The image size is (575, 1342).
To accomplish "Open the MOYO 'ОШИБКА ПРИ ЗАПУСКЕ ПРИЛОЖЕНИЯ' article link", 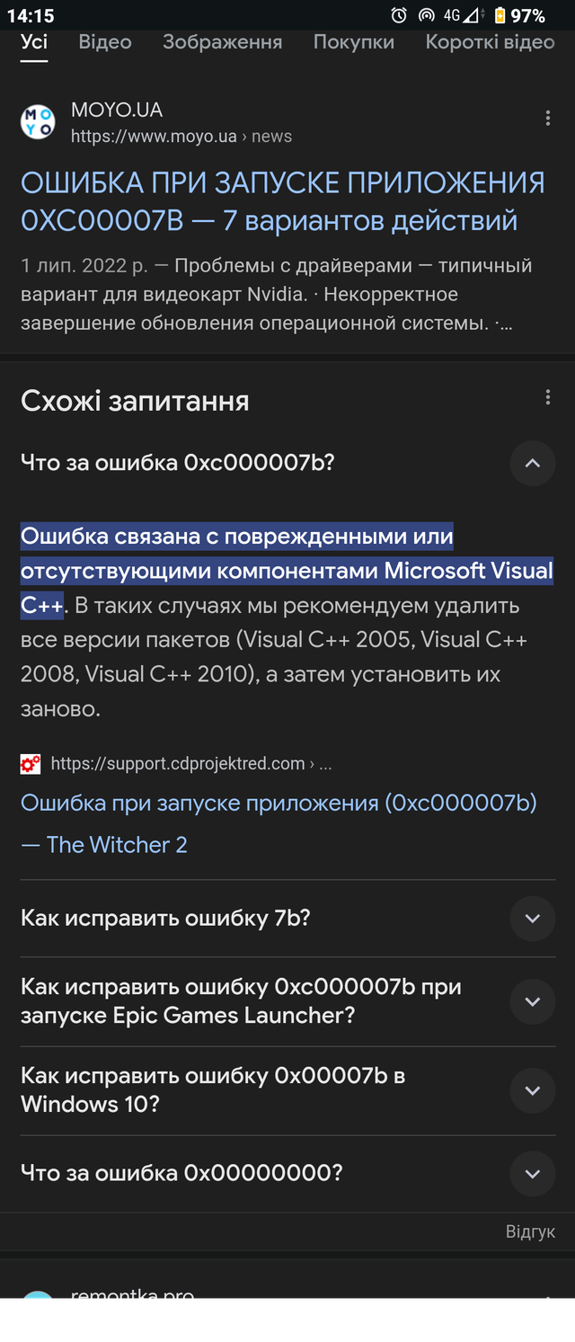I will pyautogui.click(x=283, y=201).
